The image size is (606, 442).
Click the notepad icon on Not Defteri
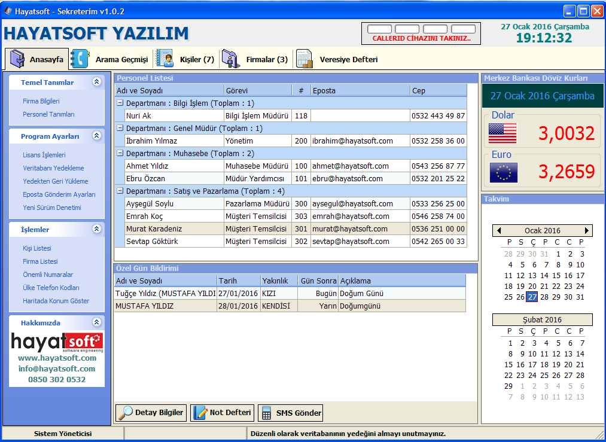click(x=200, y=413)
